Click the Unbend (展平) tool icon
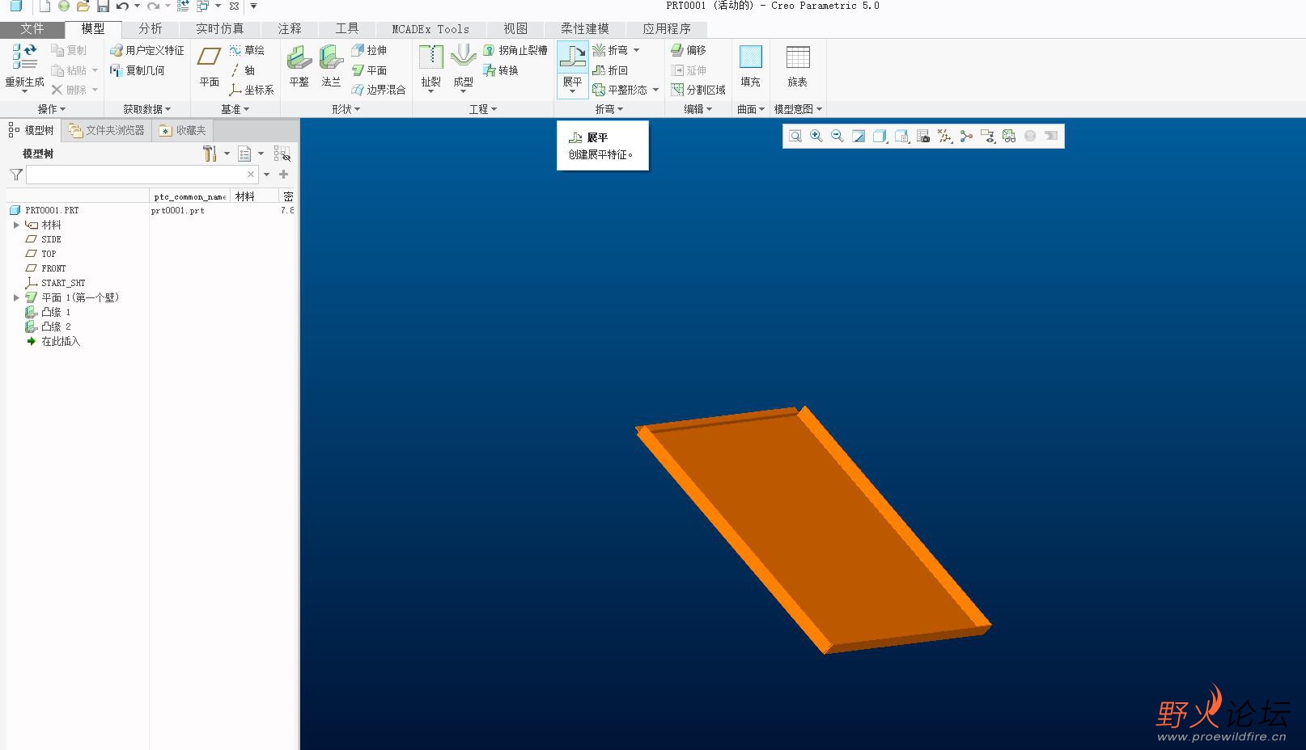 (x=572, y=56)
